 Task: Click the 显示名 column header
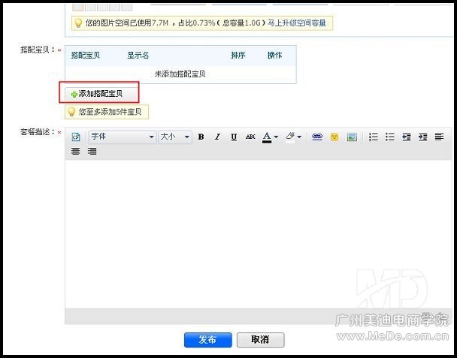pos(138,55)
